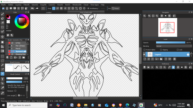Screen dimensions: 193x108
Task: Zoom out the Navigator view
Action: (x=157, y=16)
